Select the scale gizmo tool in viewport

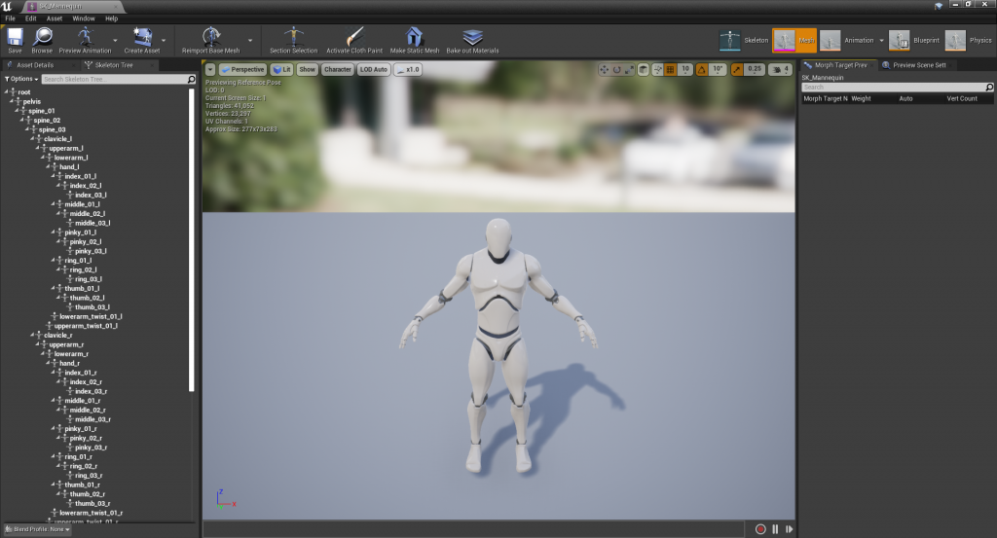[629, 69]
